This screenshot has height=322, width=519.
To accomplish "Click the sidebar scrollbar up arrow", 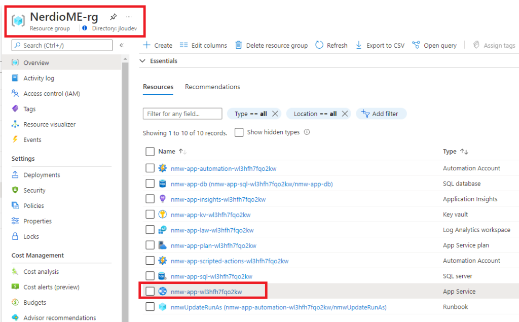I will pos(125,59).
